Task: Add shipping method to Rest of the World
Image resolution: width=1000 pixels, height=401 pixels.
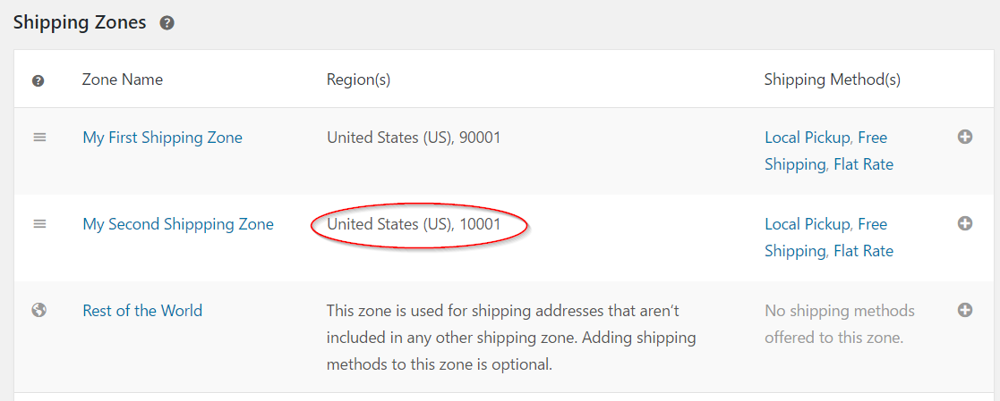Action: click(965, 310)
